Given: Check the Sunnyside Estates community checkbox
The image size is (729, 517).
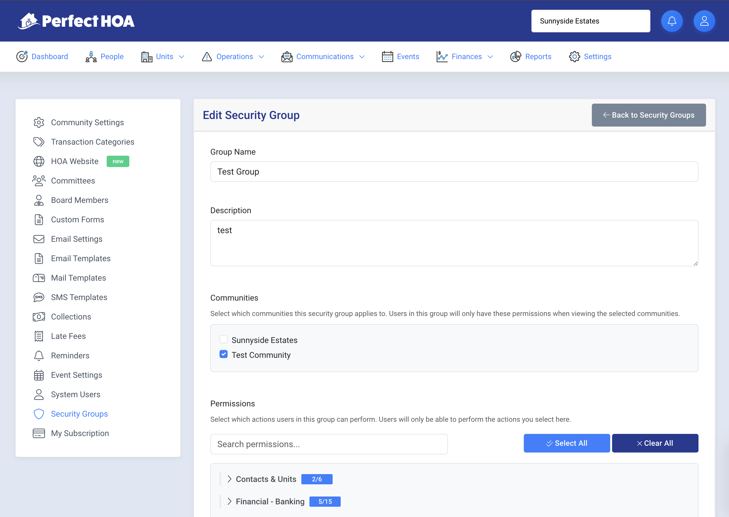Looking at the screenshot, I should coord(224,339).
